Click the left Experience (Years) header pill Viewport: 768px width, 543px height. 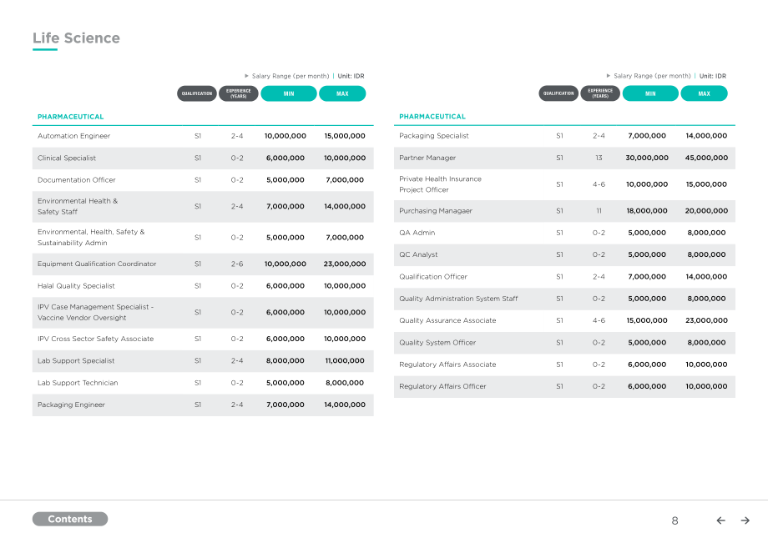(239, 93)
